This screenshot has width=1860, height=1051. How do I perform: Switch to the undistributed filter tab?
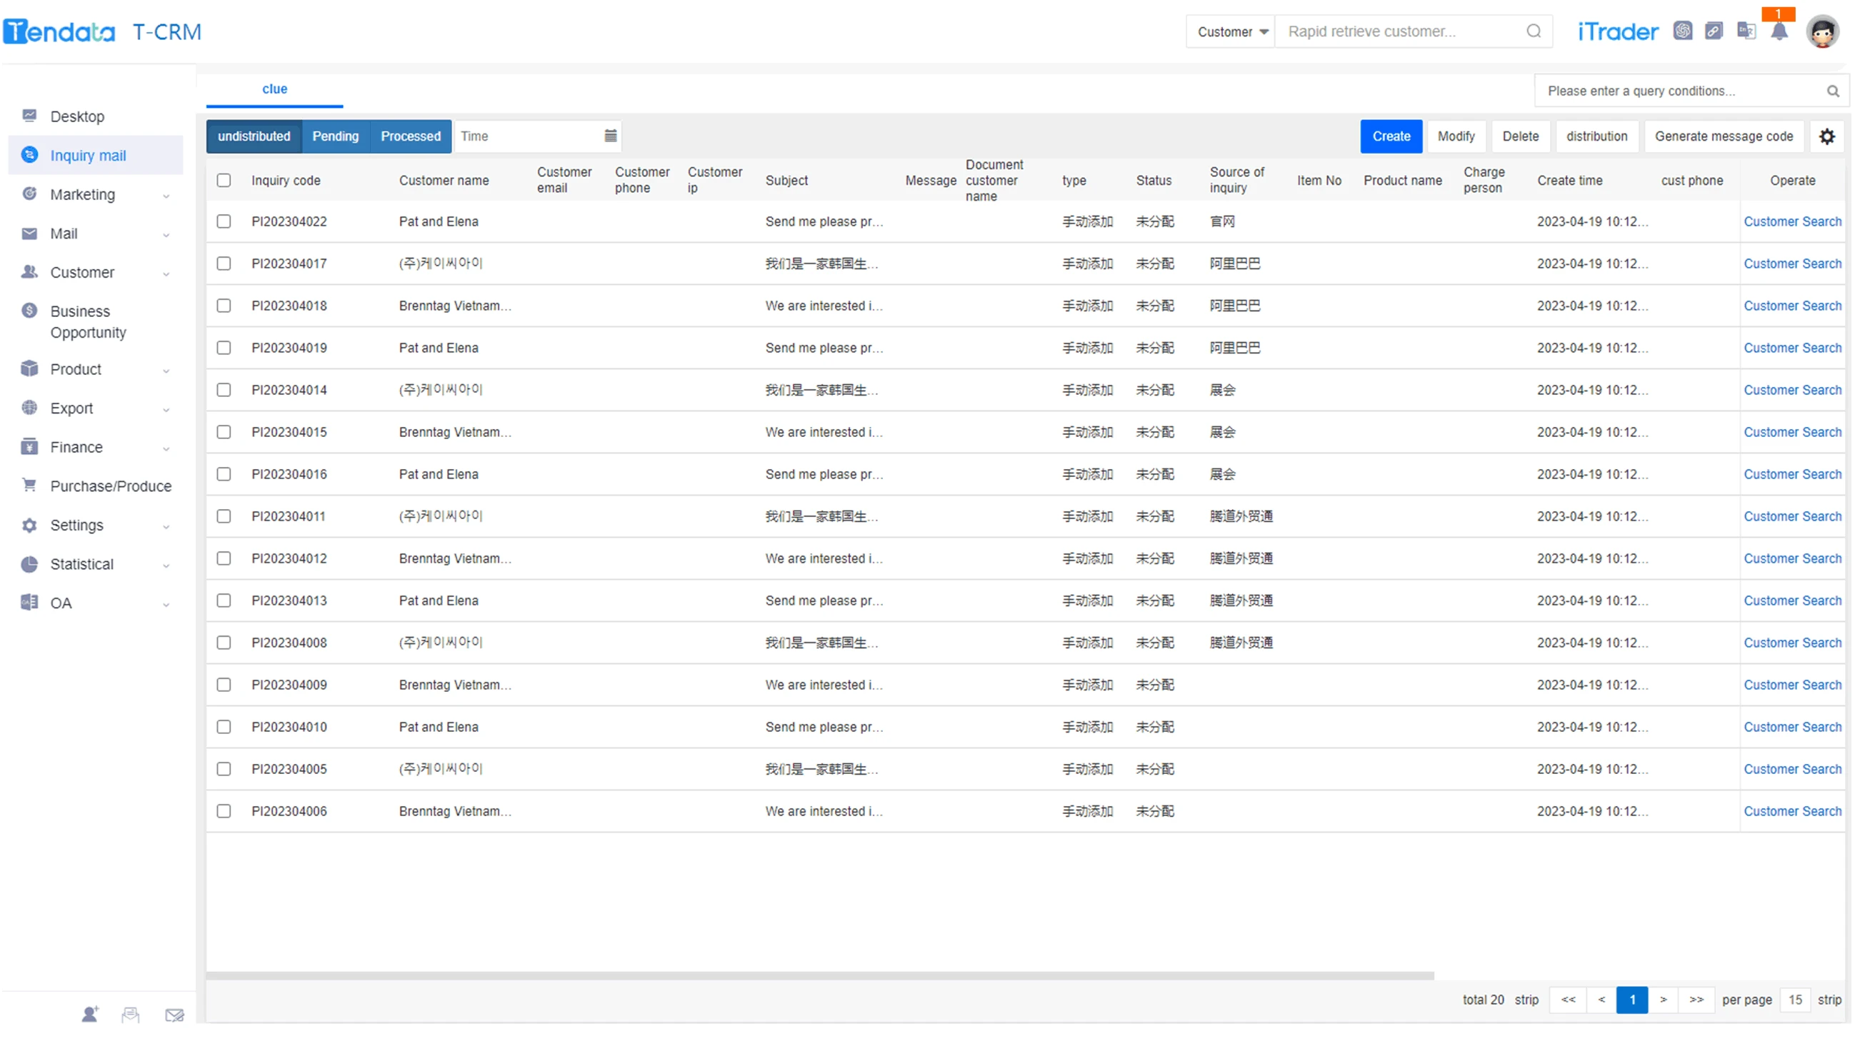point(254,136)
